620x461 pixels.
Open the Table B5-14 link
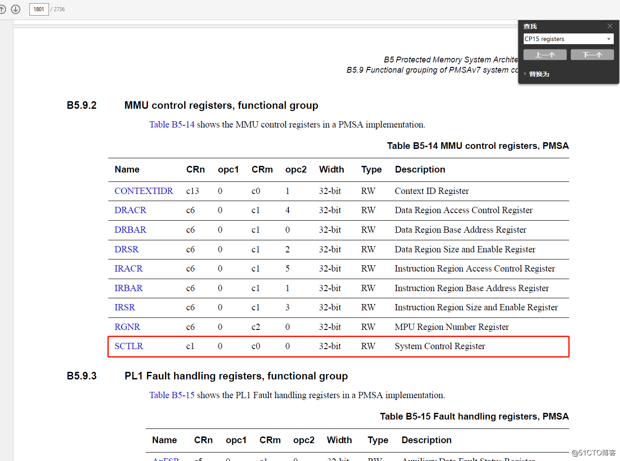[x=172, y=124]
